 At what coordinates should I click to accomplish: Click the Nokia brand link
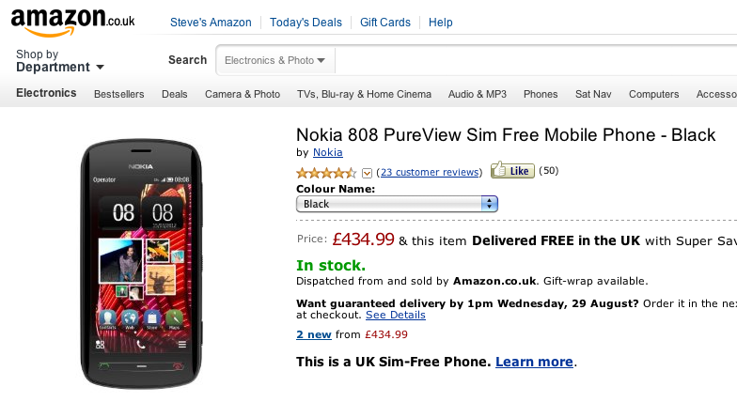coord(327,152)
